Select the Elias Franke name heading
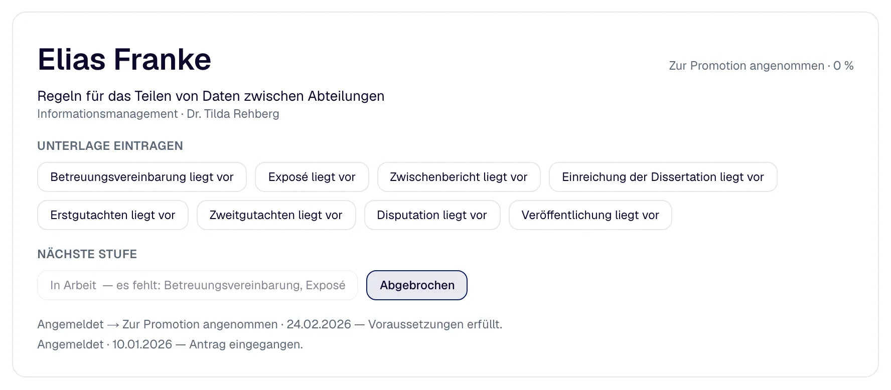891x390 pixels. pos(124,60)
